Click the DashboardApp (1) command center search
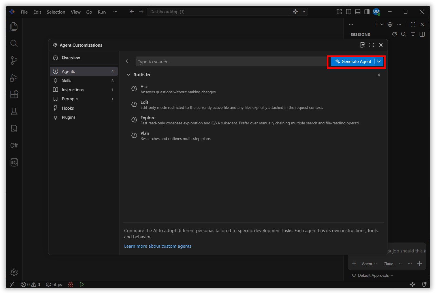This screenshot has width=436, height=294. [x=218, y=12]
